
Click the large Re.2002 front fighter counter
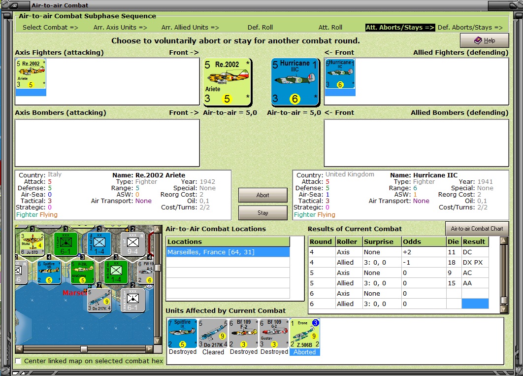228,82
